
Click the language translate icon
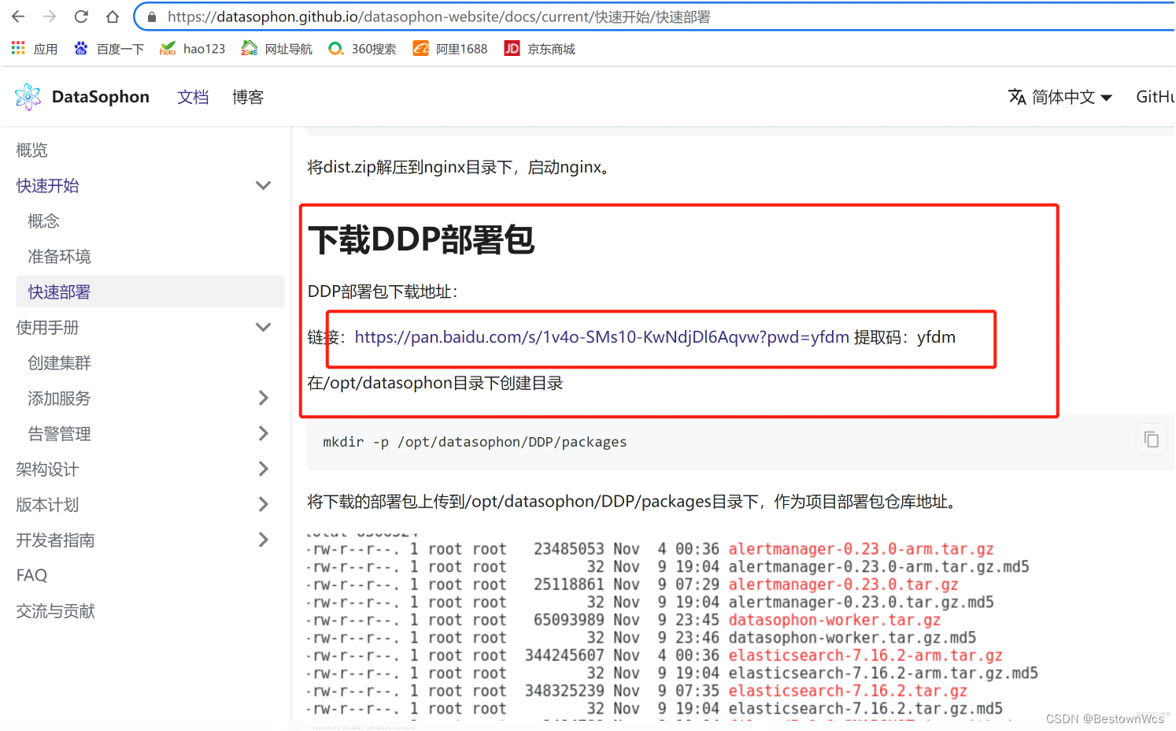1017,97
